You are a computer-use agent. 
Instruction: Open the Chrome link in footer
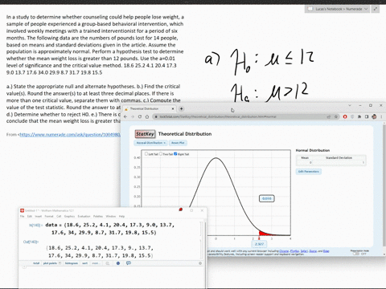pyautogui.click(x=284, y=251)
